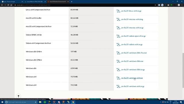Reload the current page
The width and height of the screenshot is (184, 104).
pyautogui.click(x=8, y=5)
